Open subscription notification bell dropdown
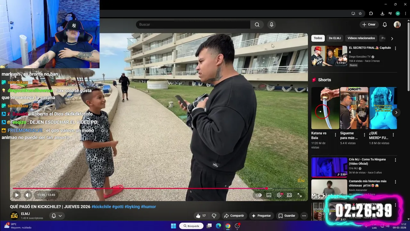Screen dimensions: 410x231 click(57, 216)
